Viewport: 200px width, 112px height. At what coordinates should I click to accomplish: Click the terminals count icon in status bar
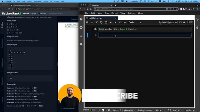coord(103,110)
